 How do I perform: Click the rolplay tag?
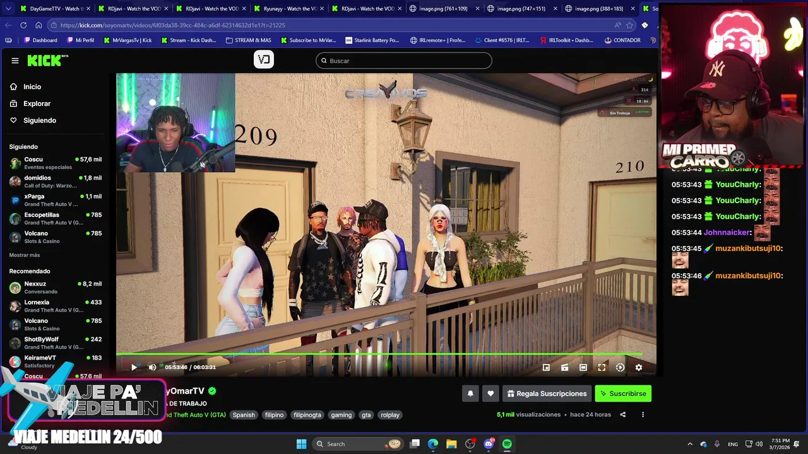point(390,415)
